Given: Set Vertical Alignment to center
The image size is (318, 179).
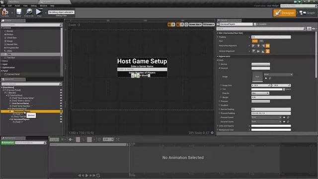Looking at the screenshot, I should point(258,51).
